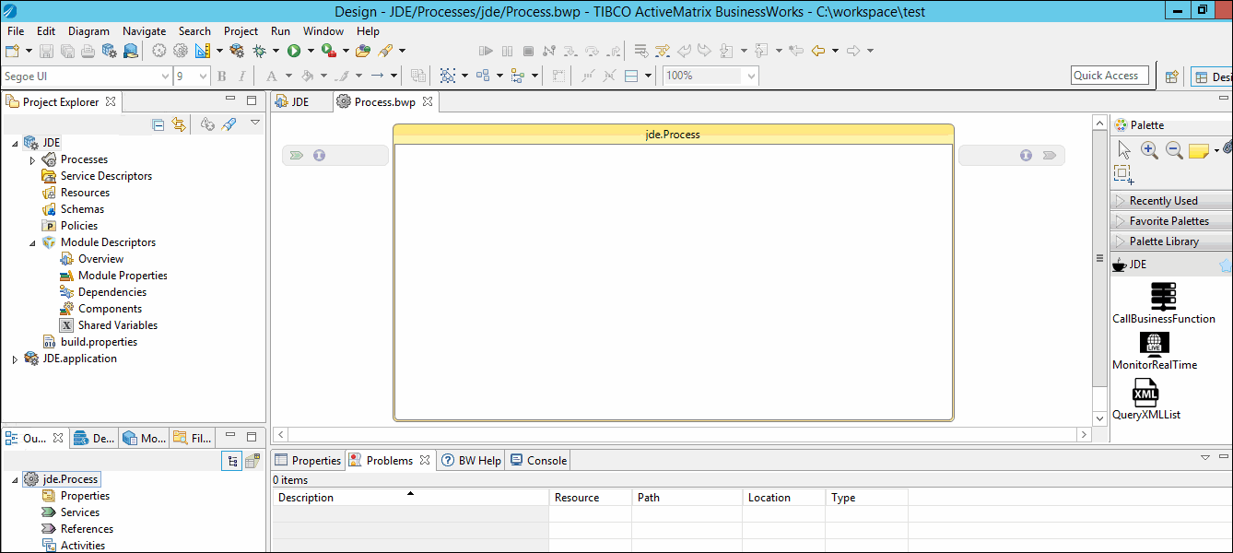Click the palette zoom in magnifier

click(1149, 150)
